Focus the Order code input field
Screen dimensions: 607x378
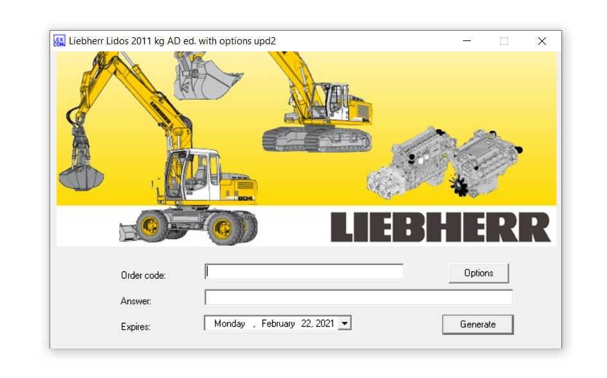pos(304,271)
